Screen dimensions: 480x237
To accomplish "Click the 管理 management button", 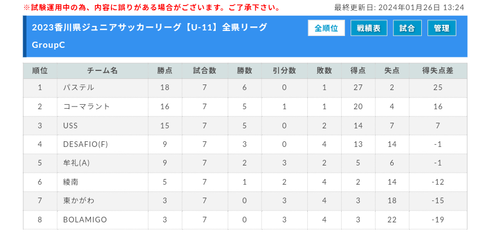I will [x=442, y=28].
